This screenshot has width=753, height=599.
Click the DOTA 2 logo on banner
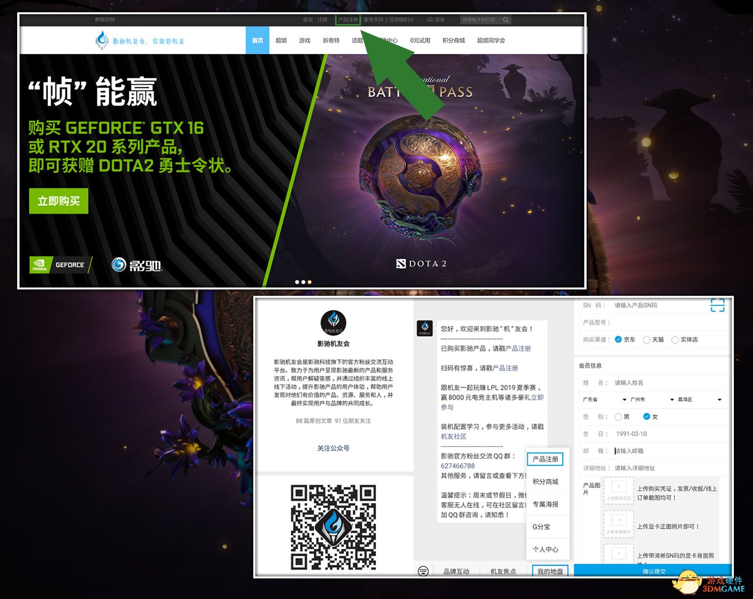pyautogui.click(x=421, y=263)
